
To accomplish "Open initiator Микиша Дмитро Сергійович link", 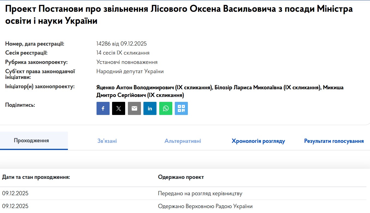I will pos(140,95).
